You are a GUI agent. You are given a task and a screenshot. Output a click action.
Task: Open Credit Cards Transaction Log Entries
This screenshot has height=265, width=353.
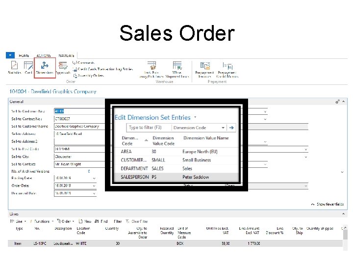coord(103,69)
